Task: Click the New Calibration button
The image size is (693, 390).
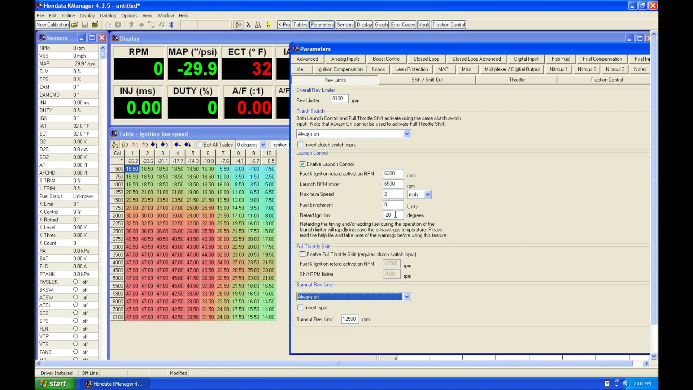Action: point(52,25)
